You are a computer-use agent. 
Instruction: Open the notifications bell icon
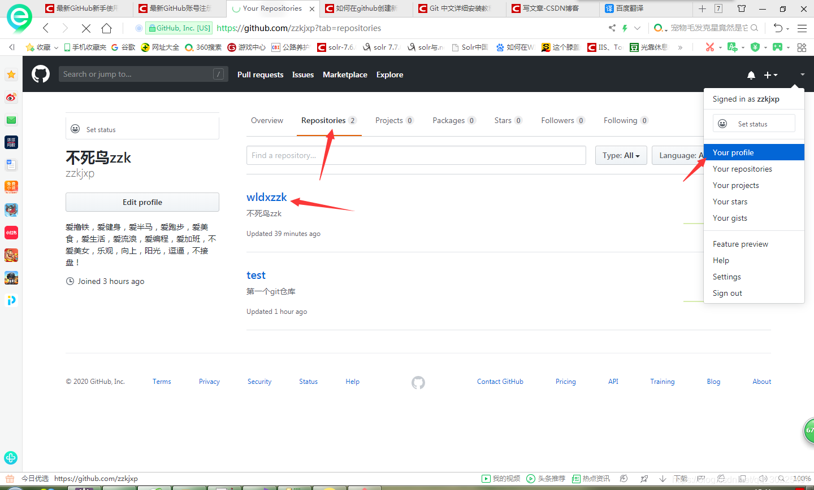click(751, 75)
